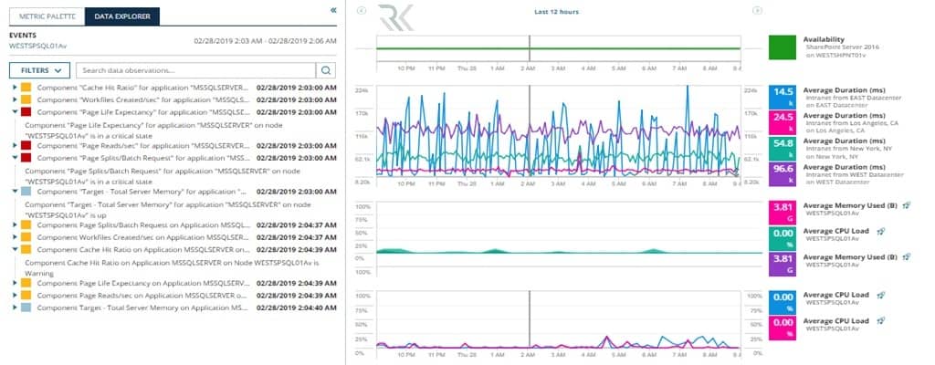Collapse the Page Life Expectancy critical event
935x365 pixels.
pyautogui.click(x=14, y=110)
